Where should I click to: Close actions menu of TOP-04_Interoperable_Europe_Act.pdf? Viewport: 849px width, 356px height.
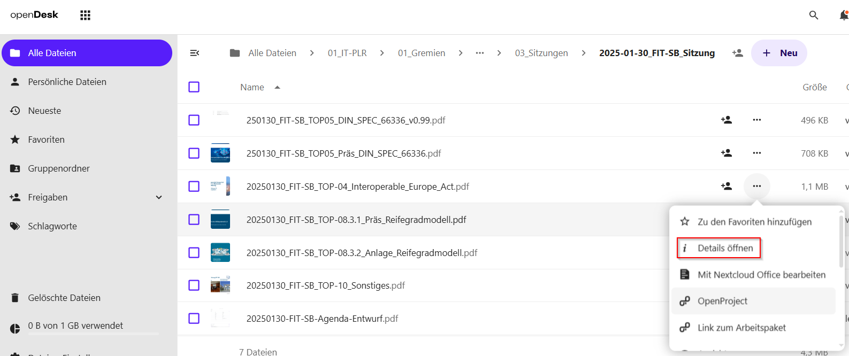click(x=757, y=187)
